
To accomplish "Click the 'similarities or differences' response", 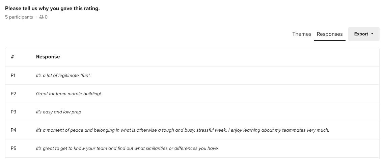I will coord(127,149).
